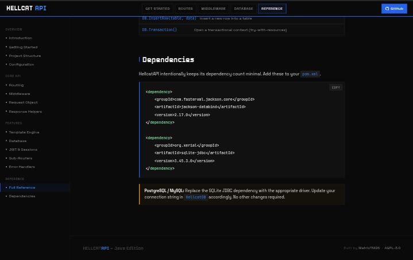
Task: Click the DB.InsertRow(table, data) entry
Action: pos(169,18)
